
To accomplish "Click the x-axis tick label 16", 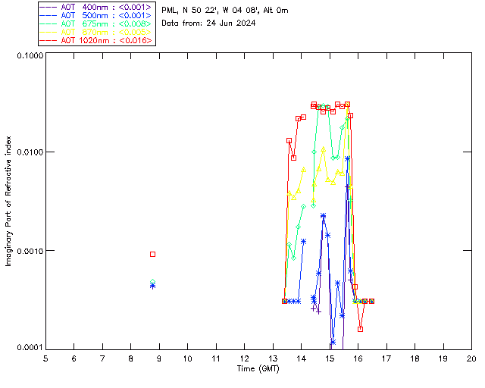I will [358, 358].
